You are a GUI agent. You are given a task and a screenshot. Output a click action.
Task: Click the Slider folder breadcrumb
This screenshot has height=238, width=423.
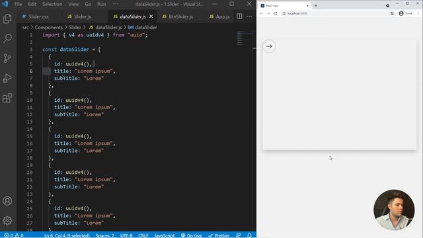[75, 27]
